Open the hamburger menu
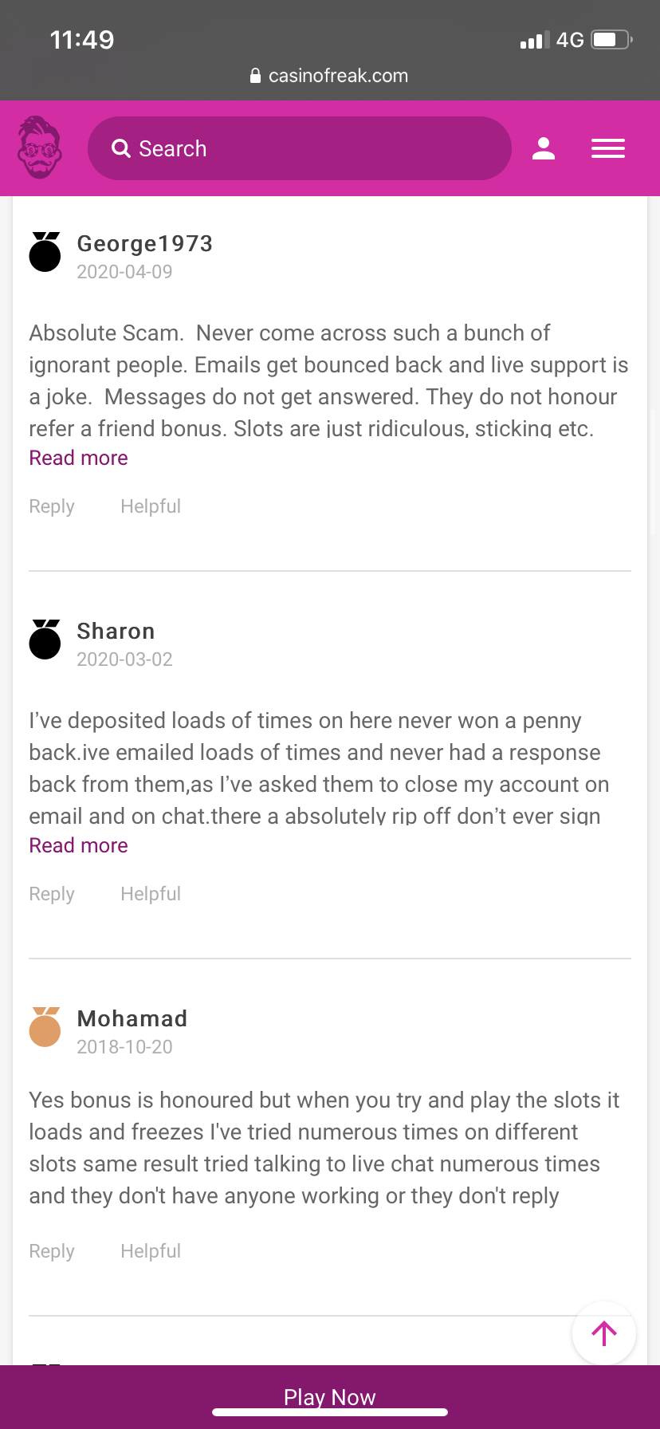This screenshot has width=660, height=1429. 607,148
